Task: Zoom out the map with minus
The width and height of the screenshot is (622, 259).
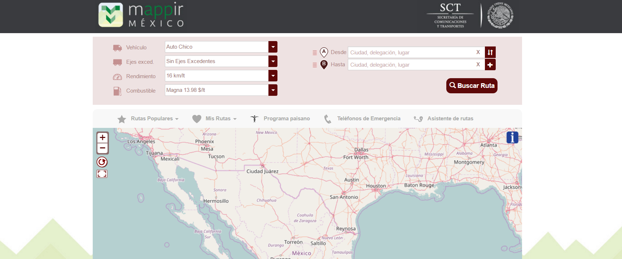Action: pos(102,148)
